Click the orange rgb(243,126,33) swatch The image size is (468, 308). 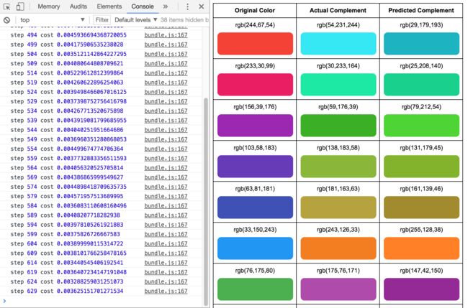point(338,248)
